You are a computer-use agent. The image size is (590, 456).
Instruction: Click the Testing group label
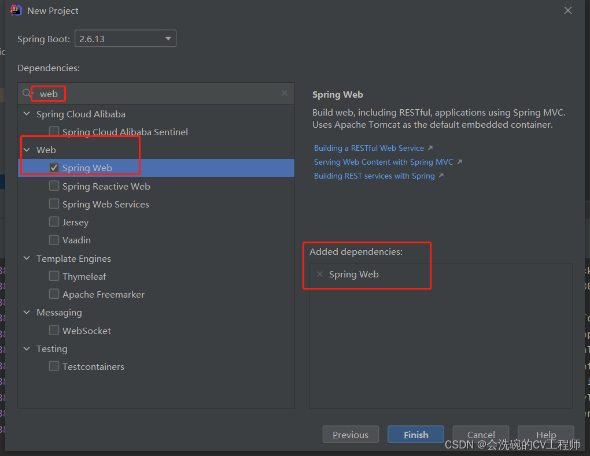pyautogui.click(x=52, y=349)
